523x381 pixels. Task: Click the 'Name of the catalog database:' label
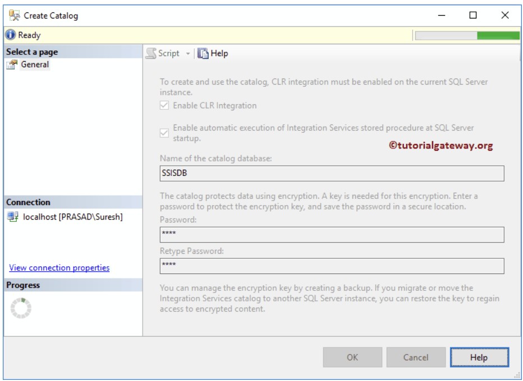[x=216, y=159]
